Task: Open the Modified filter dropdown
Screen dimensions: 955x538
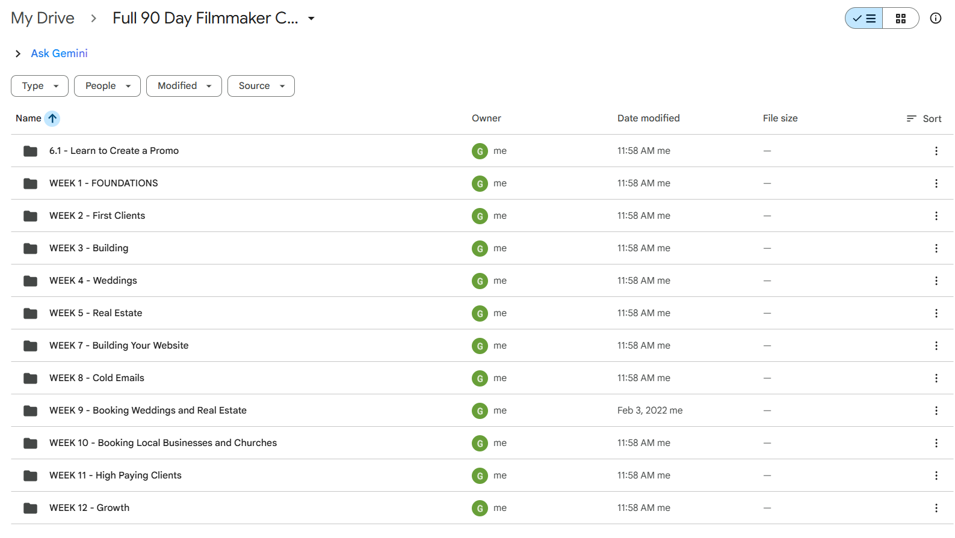Action: 184,86
